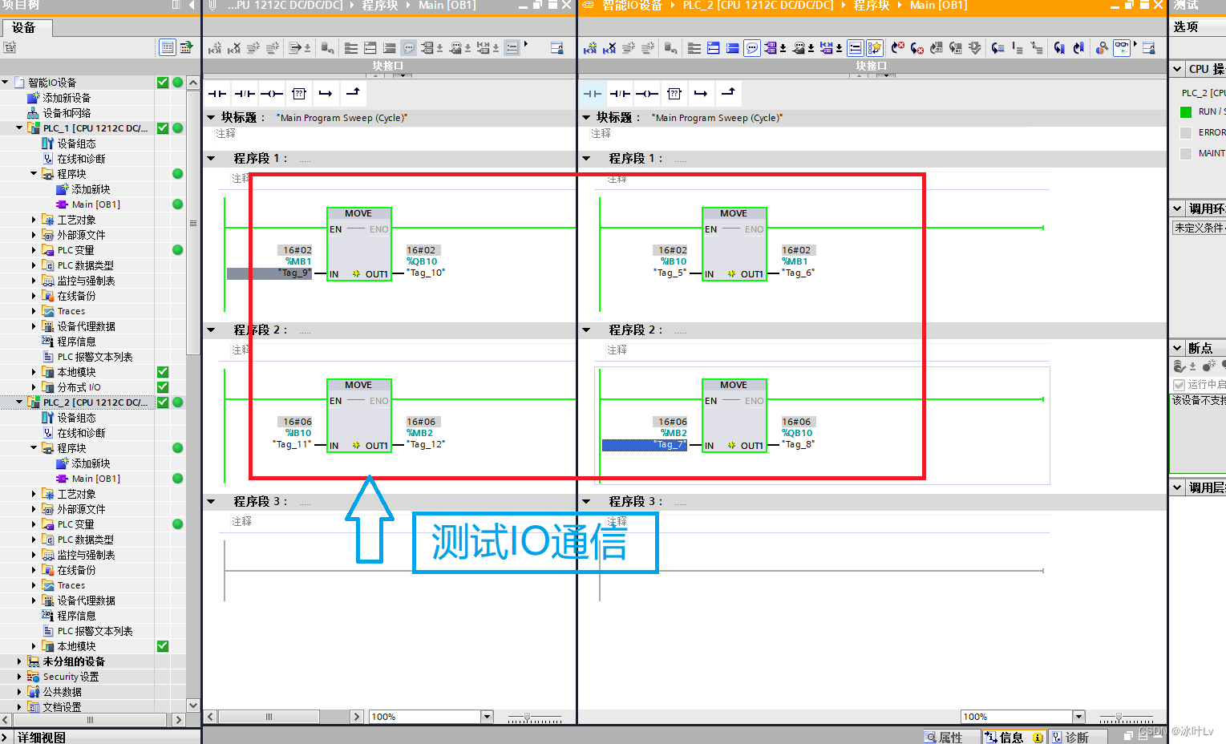Click open branch icon in left editor
Screen dimensions: 1226x744
point(326,94)
